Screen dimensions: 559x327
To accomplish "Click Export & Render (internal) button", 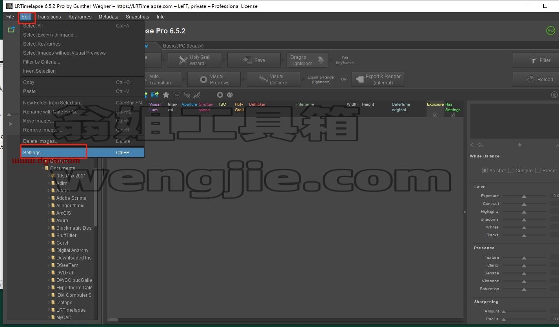I will pyautogui.click(x=378, y=79).
